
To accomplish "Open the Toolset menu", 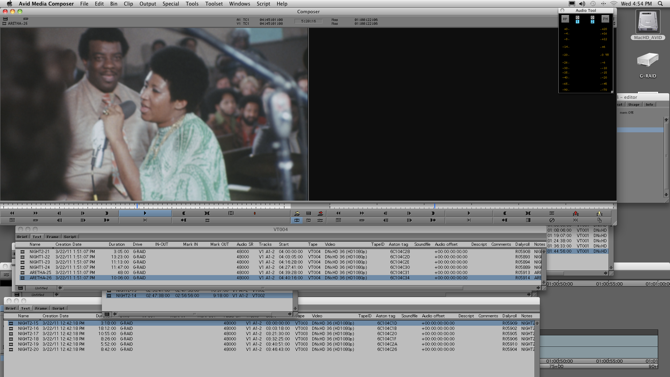I will pos(214,4).
